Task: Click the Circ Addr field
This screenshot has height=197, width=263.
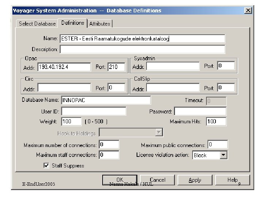Action: [64, 88]
